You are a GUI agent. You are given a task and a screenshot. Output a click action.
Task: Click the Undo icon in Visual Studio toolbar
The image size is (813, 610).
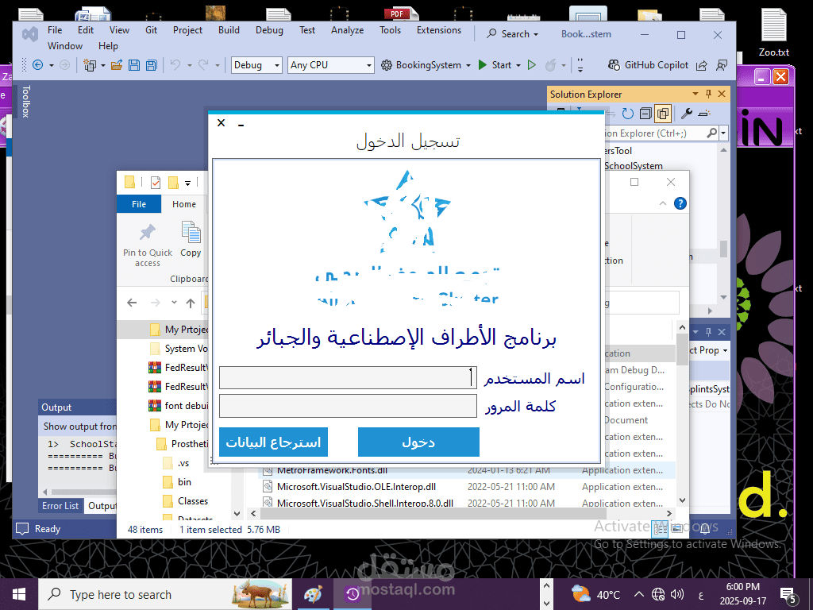tap(177, 65)
